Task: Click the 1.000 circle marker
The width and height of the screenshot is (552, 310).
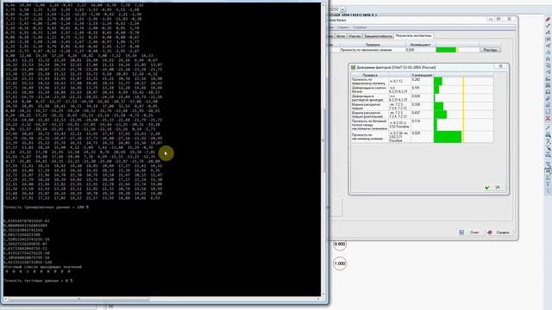Action: pos(340,263)
